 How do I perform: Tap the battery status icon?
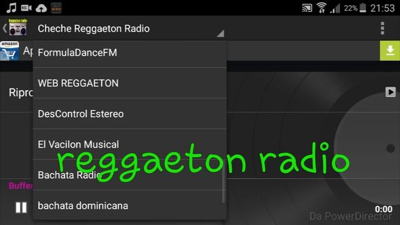coord(362,8)
